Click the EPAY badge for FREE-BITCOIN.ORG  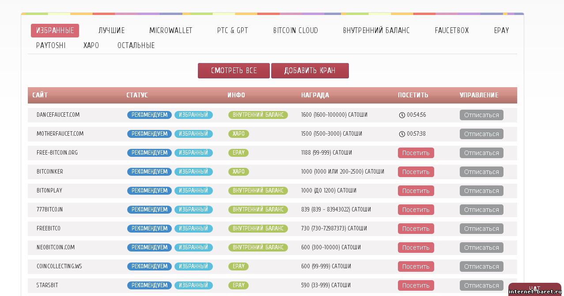point(238,153)
